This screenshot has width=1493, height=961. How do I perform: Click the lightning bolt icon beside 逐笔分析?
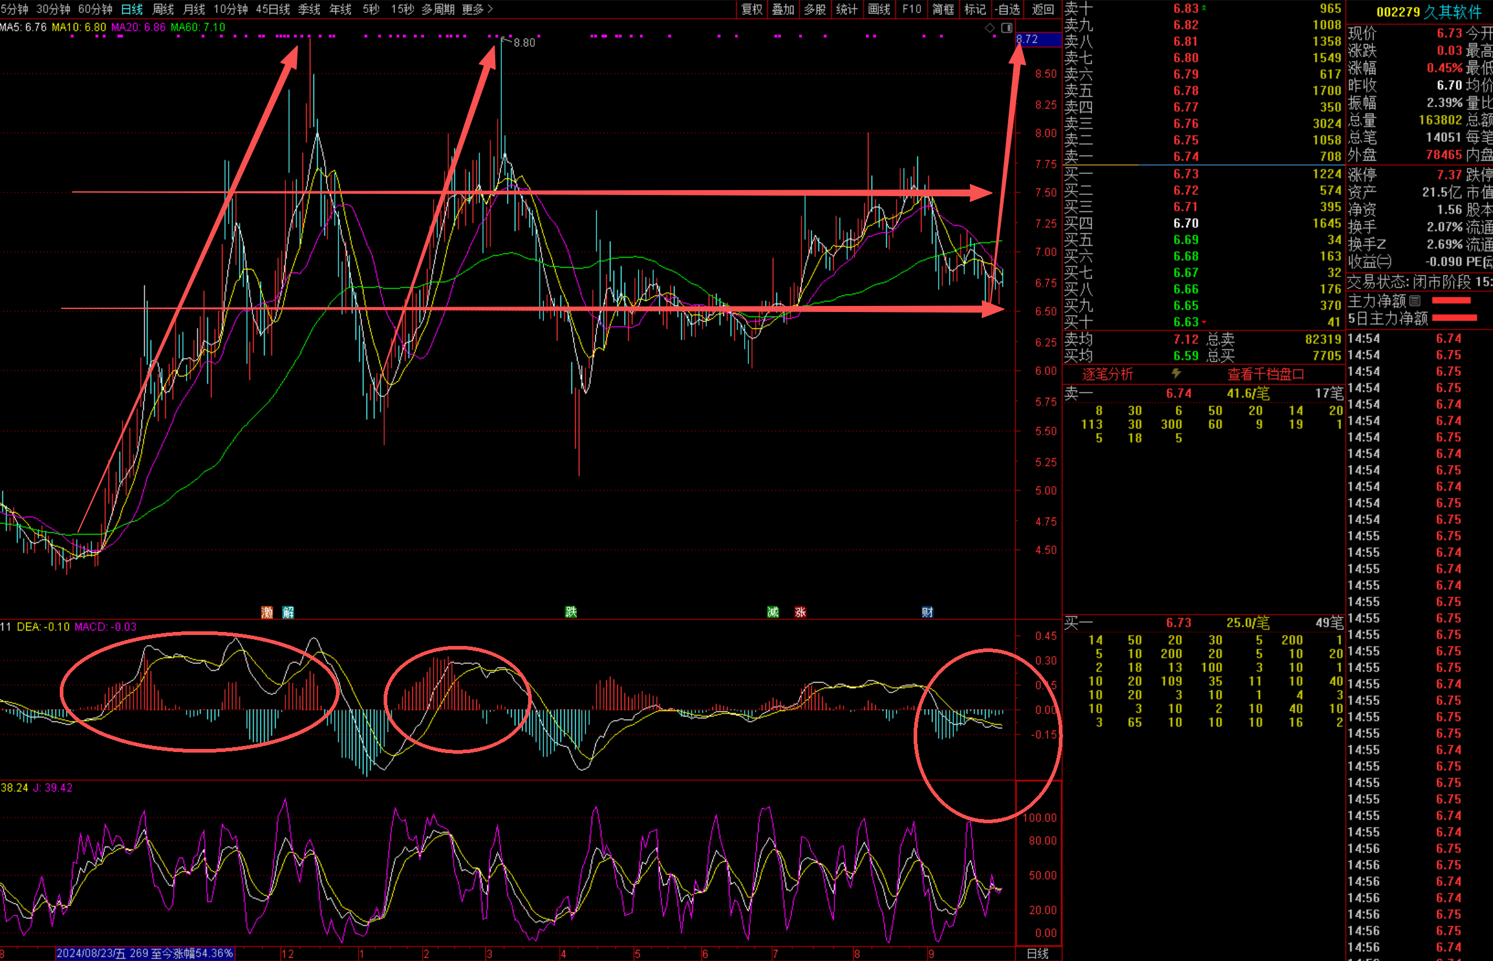[x=1176, y=373]
